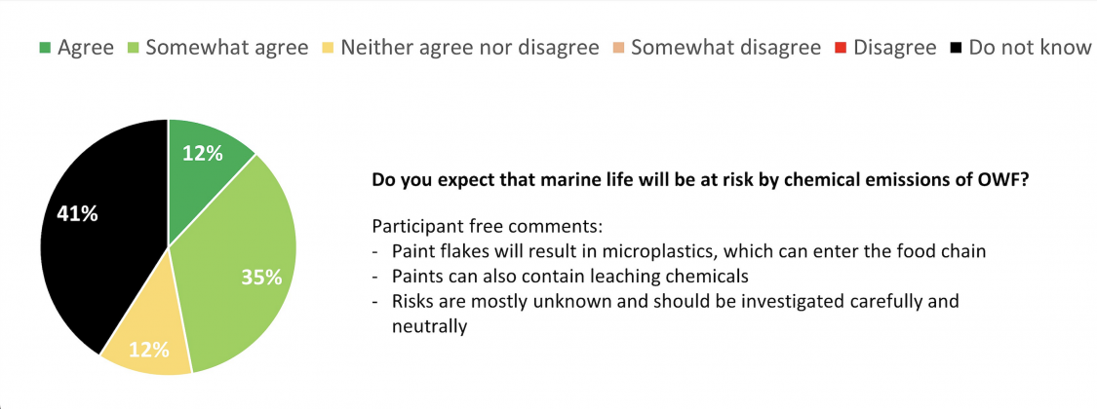Click the black Do not know legend swatch
This screenshot has height=409, width=1097.
(x=956, y=49)
